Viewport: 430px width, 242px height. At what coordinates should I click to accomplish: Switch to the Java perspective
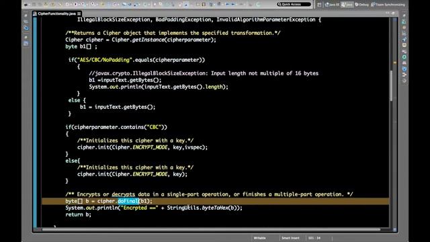tap(347, 5)
